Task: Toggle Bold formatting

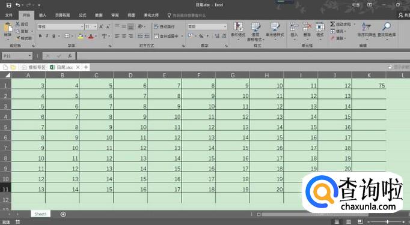Action: click(40, 36)
